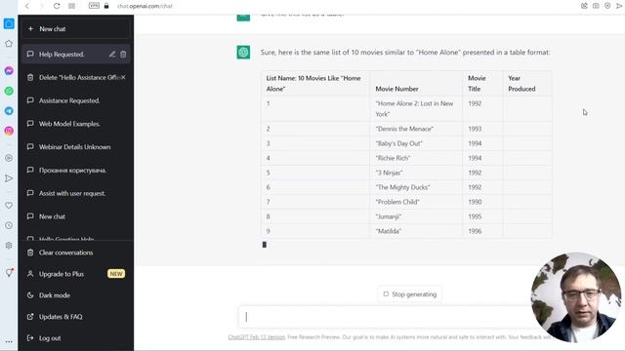Open the pin icon with red notification dot
This screenshot has width=625, height=351.
(x=9, y=273)
